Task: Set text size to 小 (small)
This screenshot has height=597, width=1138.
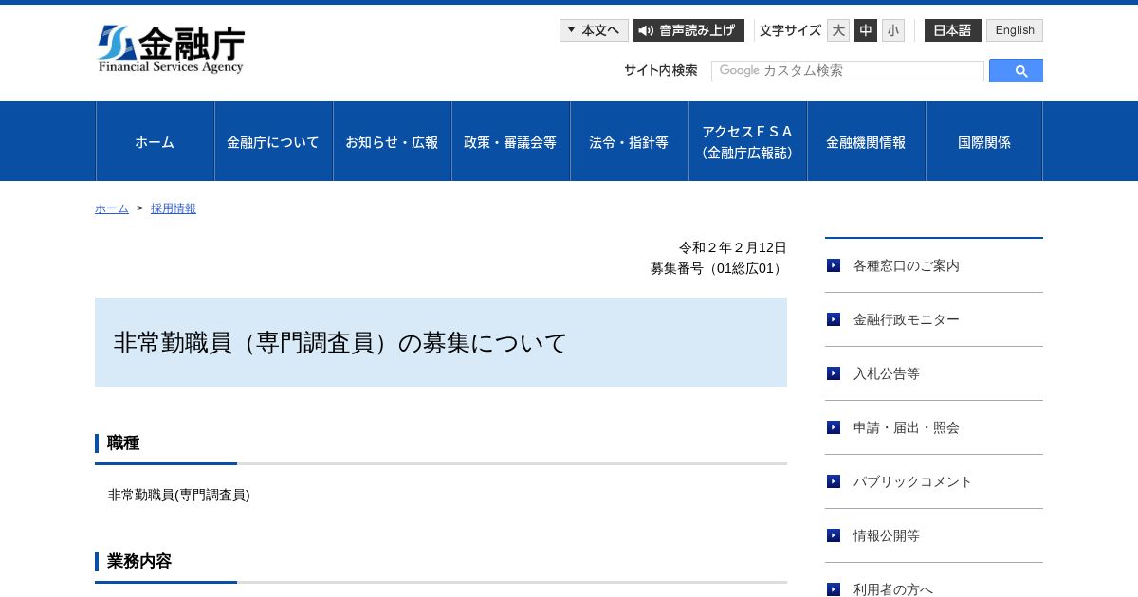Action: point(893,30)
